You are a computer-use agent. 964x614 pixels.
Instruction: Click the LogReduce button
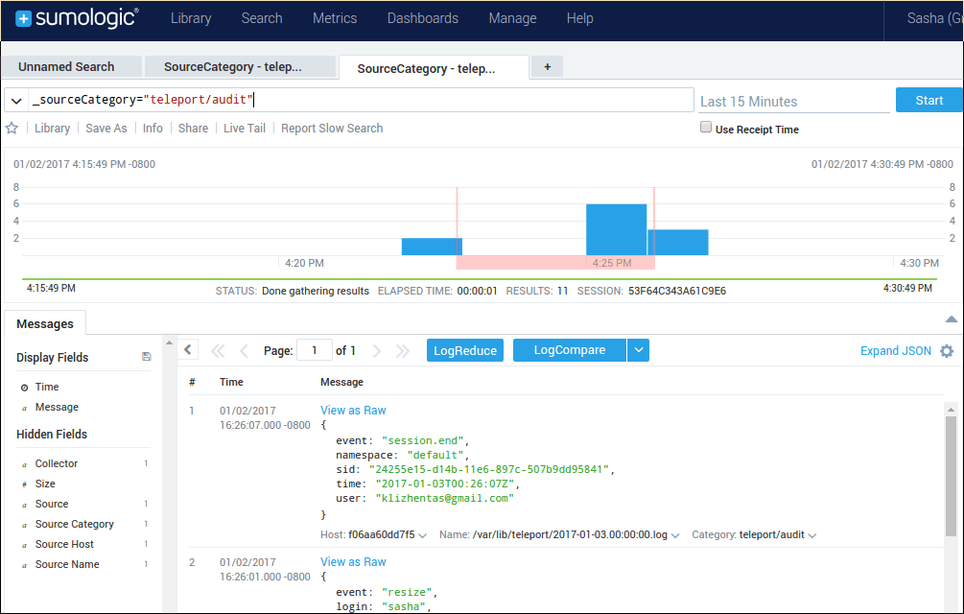tap(464, 350)
